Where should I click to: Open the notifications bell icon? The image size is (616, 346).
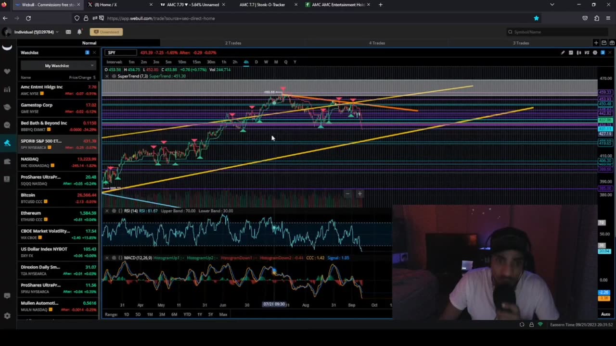[79, 32]
